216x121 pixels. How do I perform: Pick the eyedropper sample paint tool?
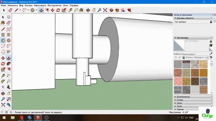point(211,54)
